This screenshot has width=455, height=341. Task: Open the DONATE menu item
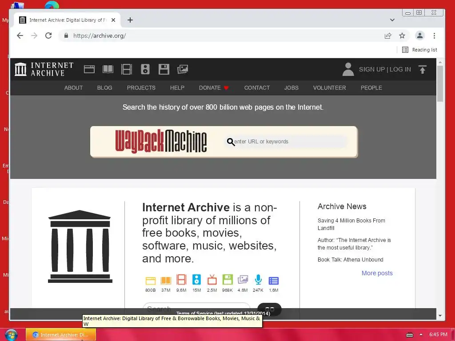[214, 88]
